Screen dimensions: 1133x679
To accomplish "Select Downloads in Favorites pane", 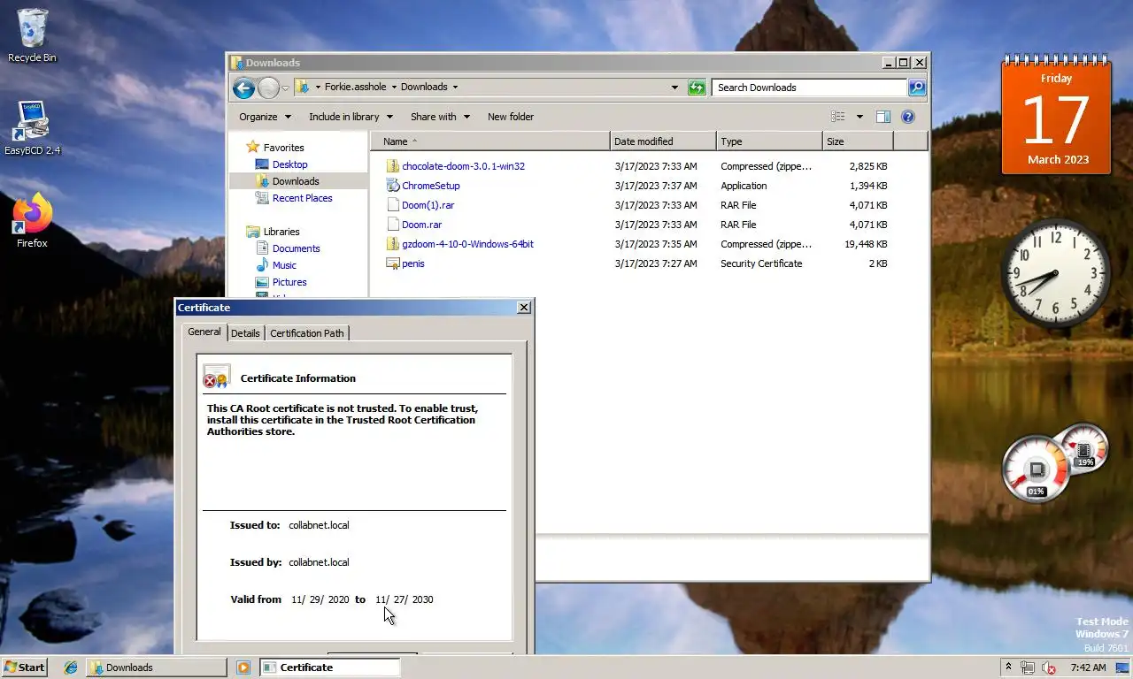I will point(296,181).
